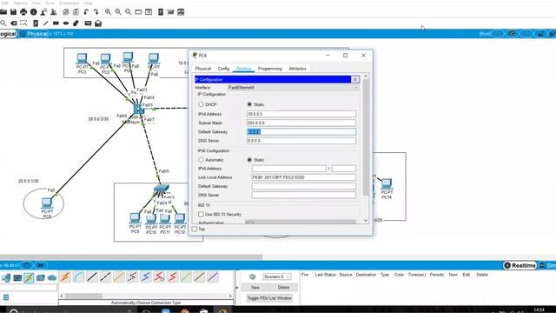The width and height of the screenshot is (556, 313).
Task: Open the Physical tab in PC4
Action: click(202, 69)
